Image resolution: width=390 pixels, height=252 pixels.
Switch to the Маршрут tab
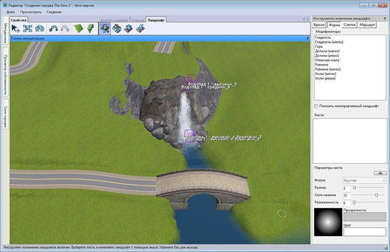(x=367, y=25)
